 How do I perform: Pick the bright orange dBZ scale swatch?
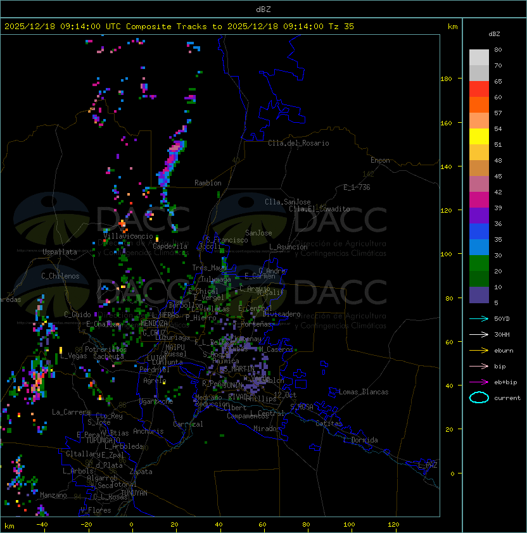tap(479, 104)
